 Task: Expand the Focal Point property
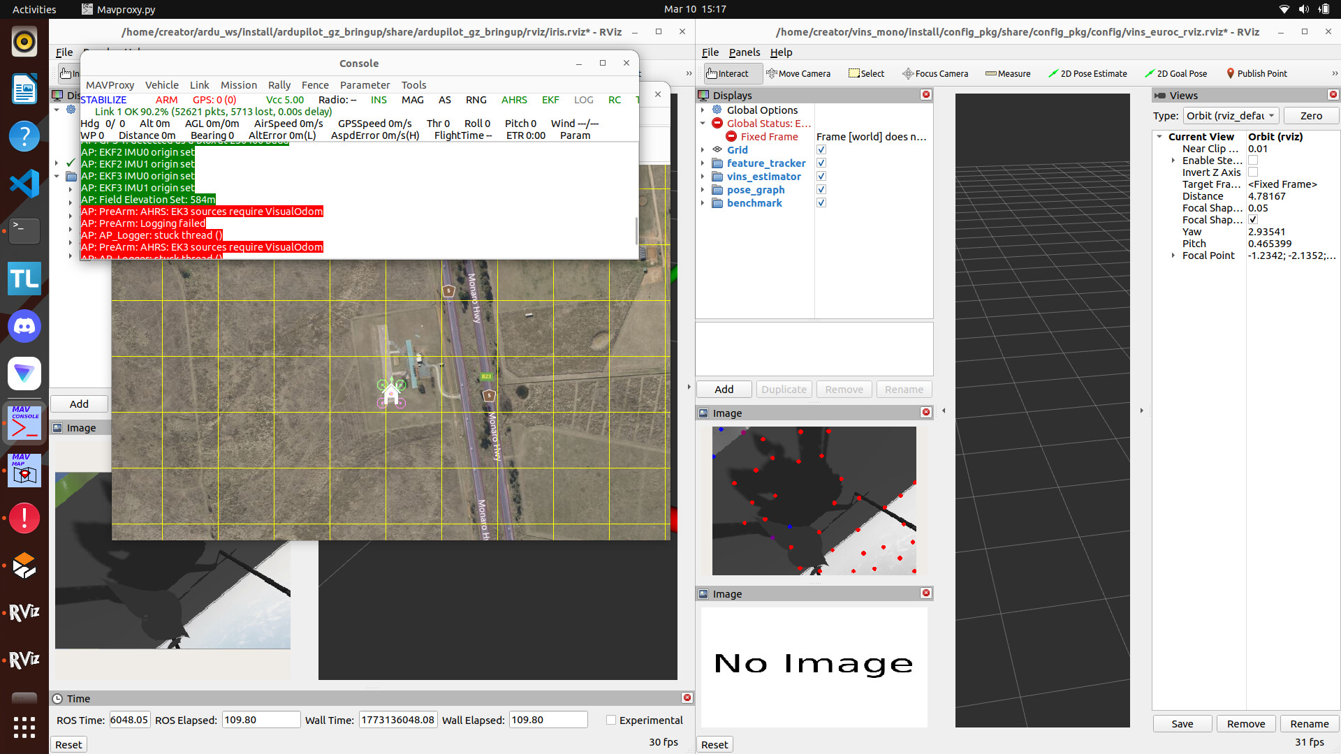tap(1173, 256)
